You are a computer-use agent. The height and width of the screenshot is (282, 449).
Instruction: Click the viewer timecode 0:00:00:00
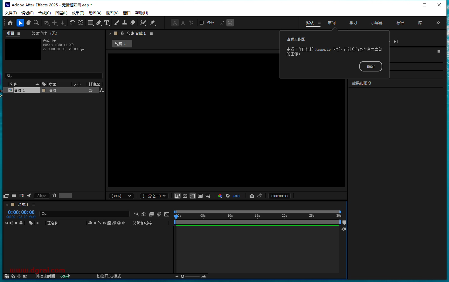point(279,196)
